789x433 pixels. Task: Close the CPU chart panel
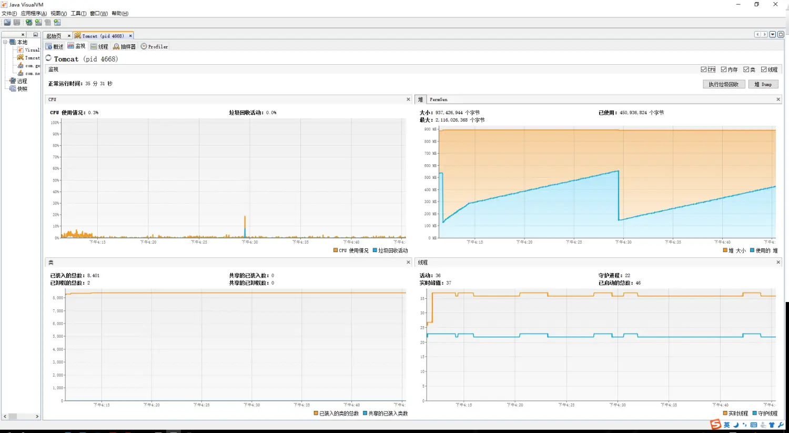click(x=408, y=99)
